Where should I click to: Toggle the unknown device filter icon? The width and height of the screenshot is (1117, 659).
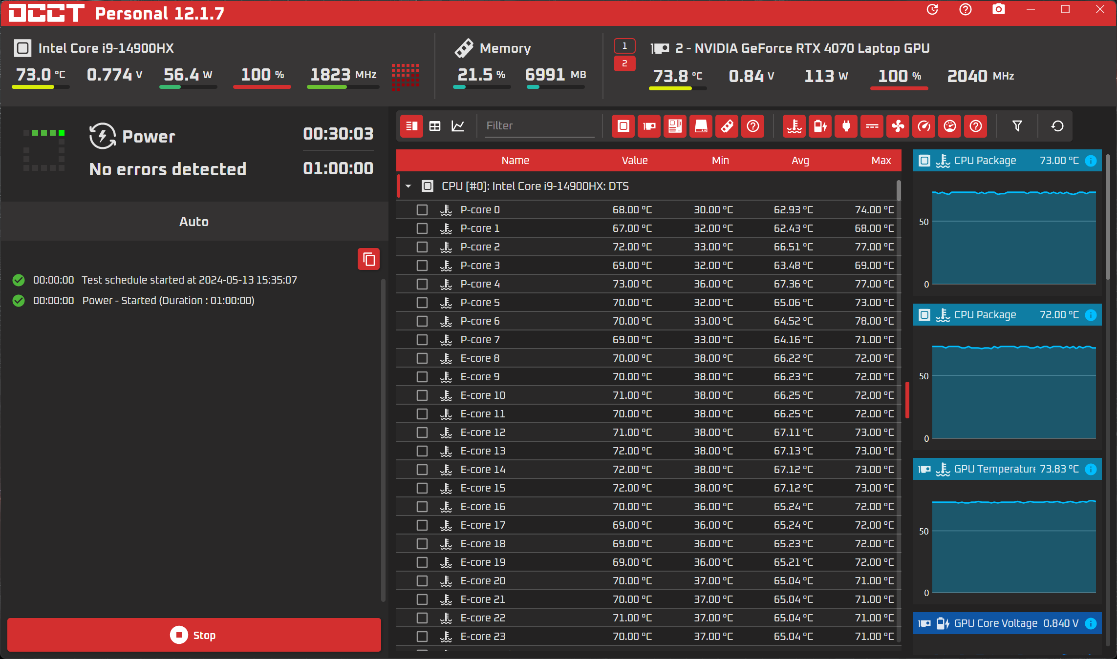pos(752,126)
